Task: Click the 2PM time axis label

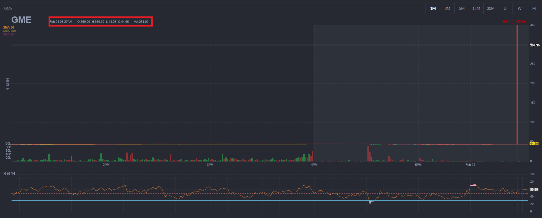Action: (x=106, y=165)
